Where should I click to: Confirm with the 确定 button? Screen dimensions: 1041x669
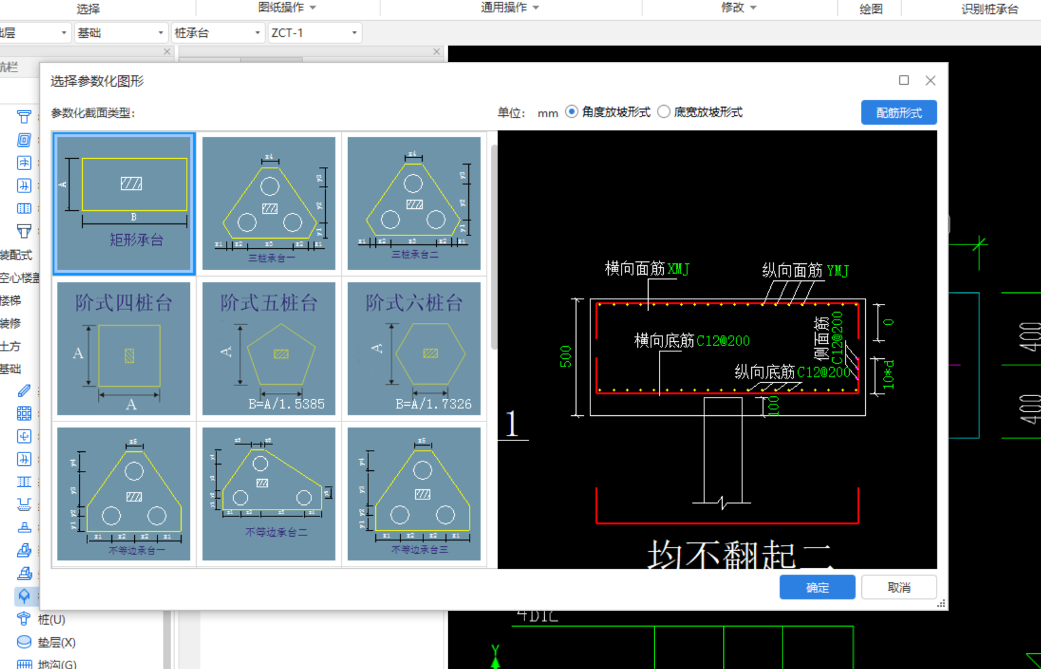(817, 587)
